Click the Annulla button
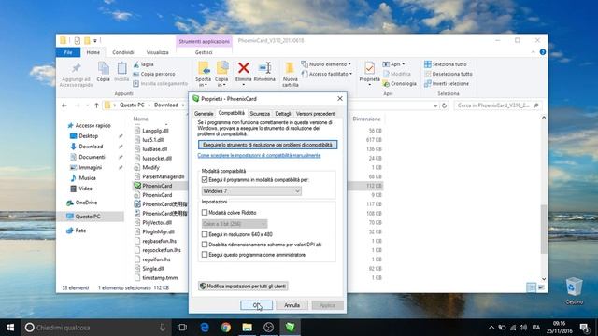The height and width of the screenshot is (336, 598). click(292, 305)
